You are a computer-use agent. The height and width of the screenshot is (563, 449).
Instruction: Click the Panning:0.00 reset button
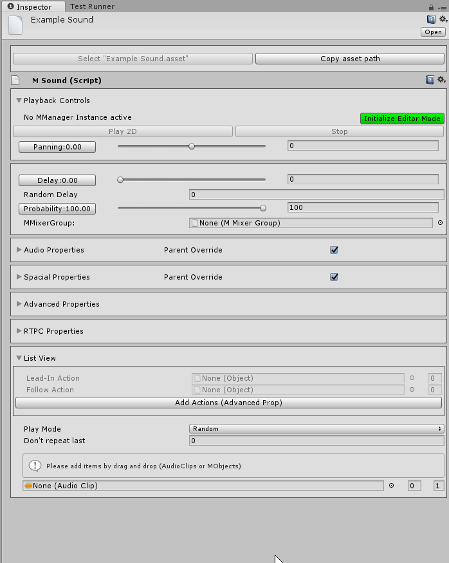tap(57, 147)
